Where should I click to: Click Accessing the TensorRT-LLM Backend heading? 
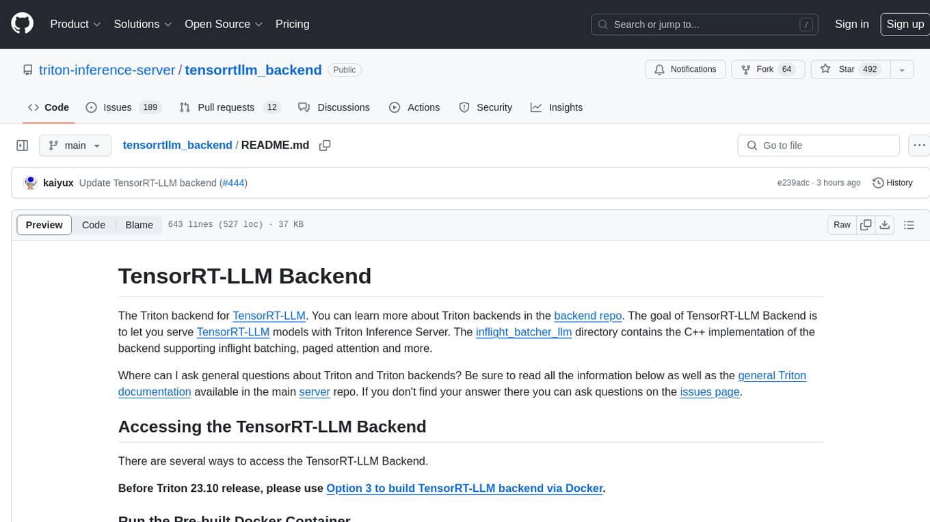point(272,427)
